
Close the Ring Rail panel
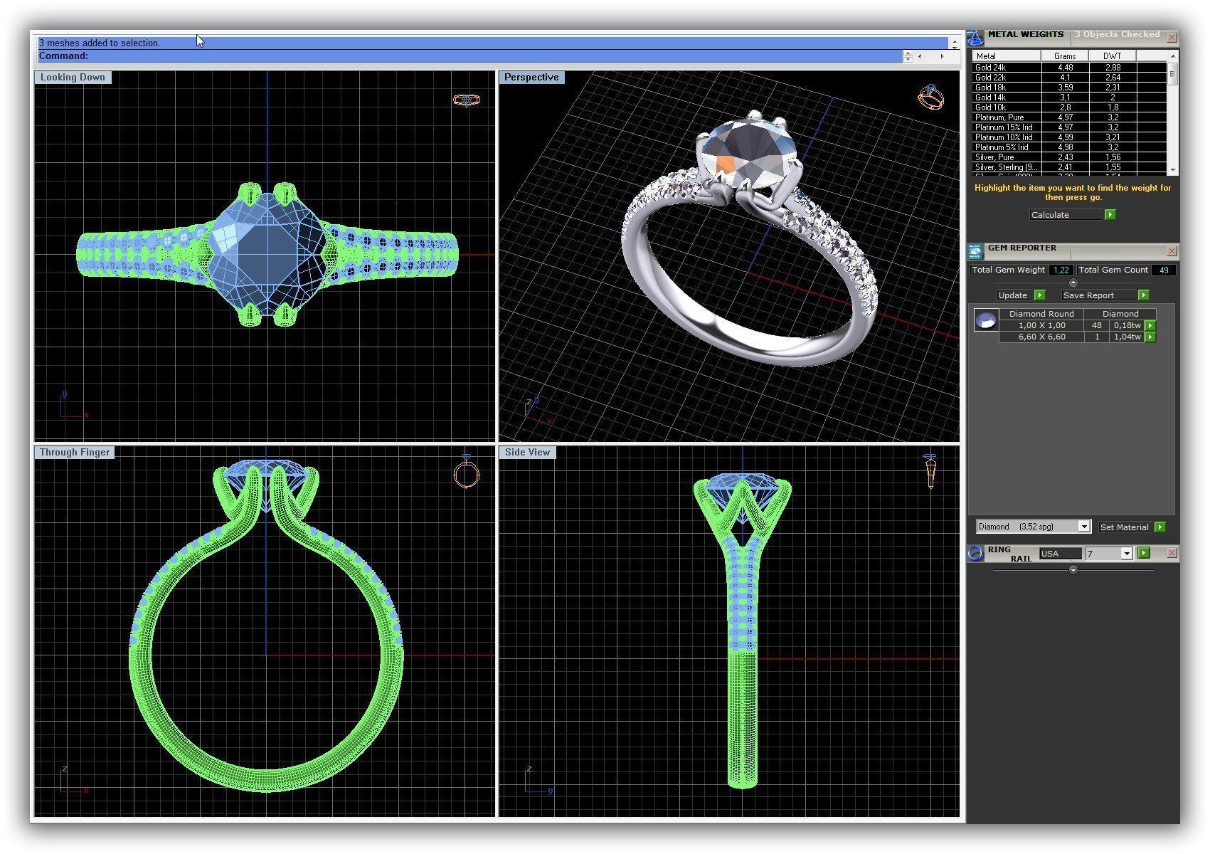click(x=1172, y=553)
